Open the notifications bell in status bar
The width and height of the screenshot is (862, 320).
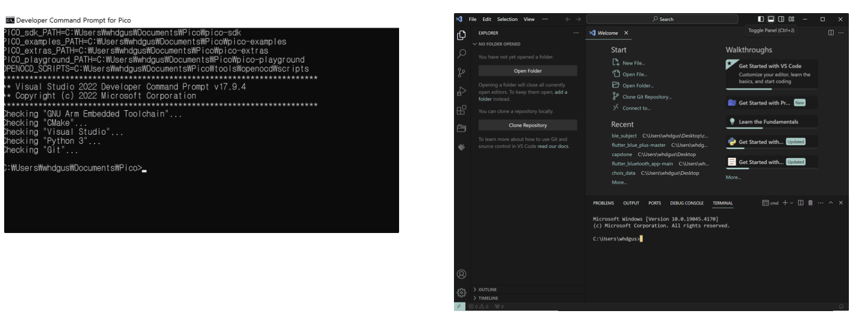(x=842, y=306)
